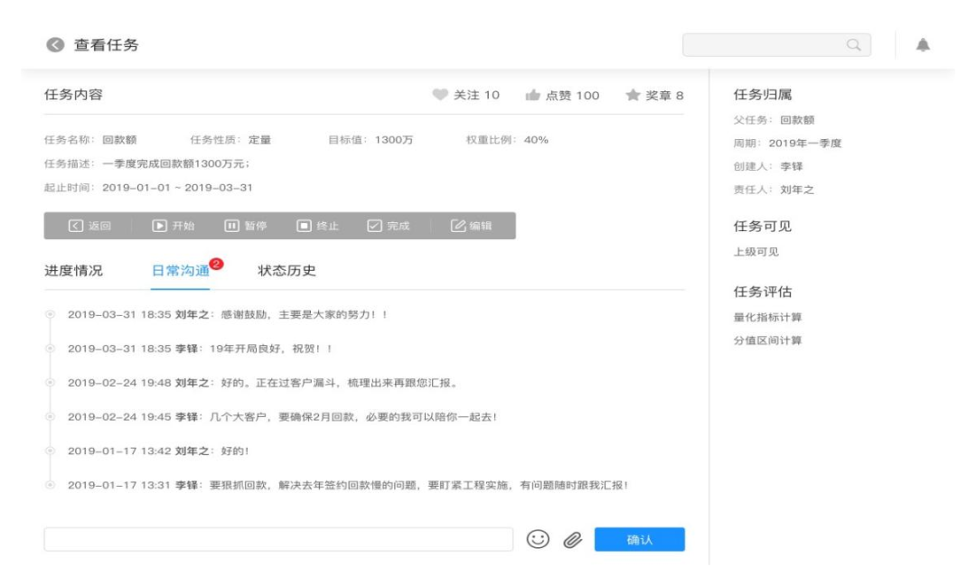The width and height of the screenshot is (976, 586).
Task: Click the search magnifier icon
Action: [852, 44]
